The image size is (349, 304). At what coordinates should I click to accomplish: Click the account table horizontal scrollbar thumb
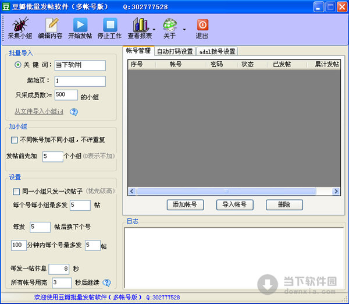point(226,191)
